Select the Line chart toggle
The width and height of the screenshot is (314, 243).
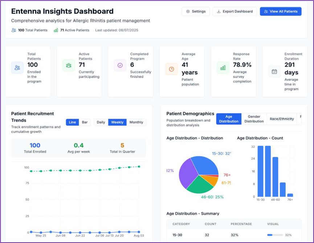click(72, 122)
